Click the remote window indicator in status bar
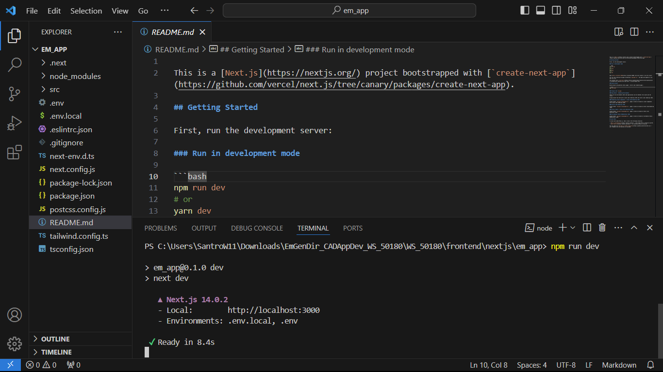The height and width of the screenshot is (372, 663). point(10,365)
